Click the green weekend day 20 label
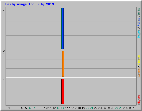The image size is (142, 111). point(87,108)
